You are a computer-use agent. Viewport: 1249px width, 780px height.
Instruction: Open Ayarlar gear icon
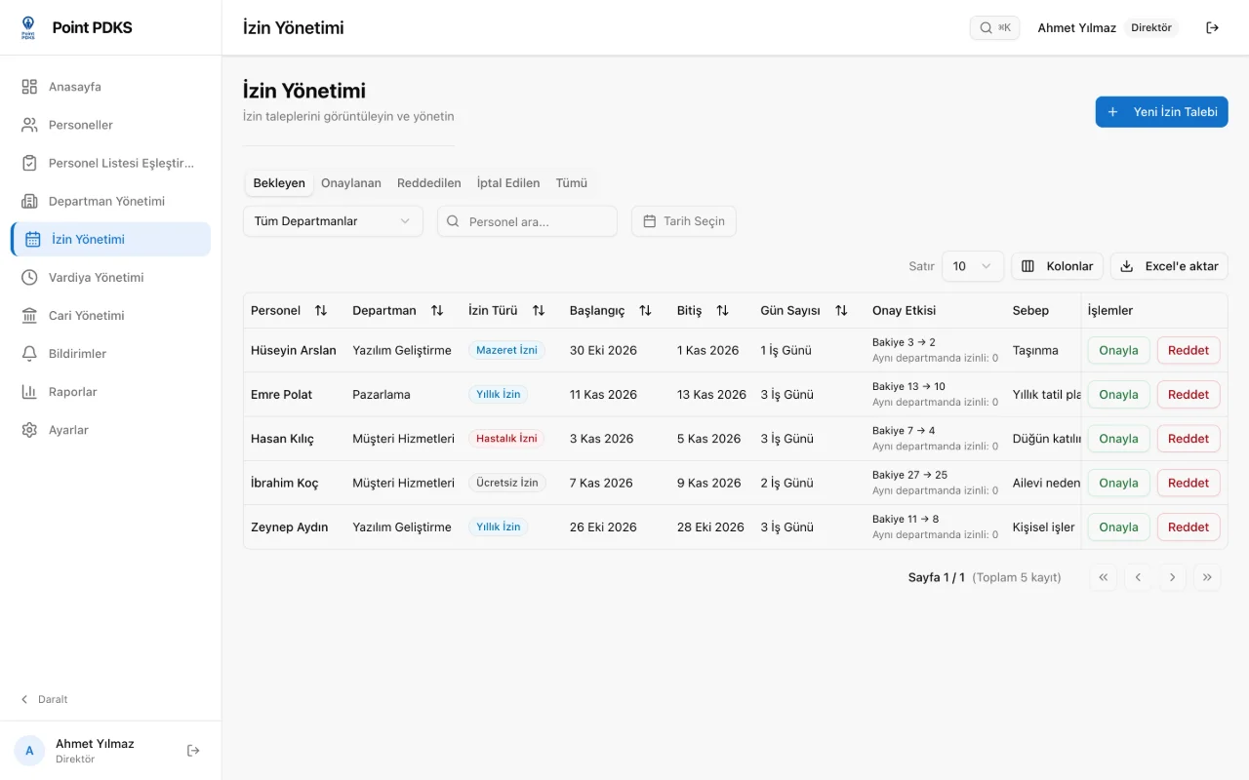pyautogui.click(x=29, y=430)
